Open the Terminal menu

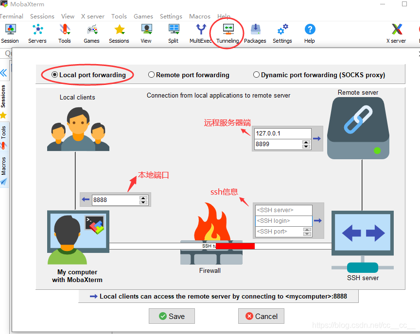11,17
